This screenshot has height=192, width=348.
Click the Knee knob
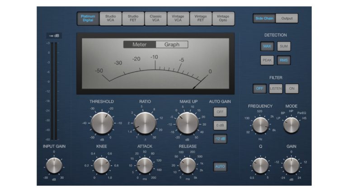click(x=102, y=166)
